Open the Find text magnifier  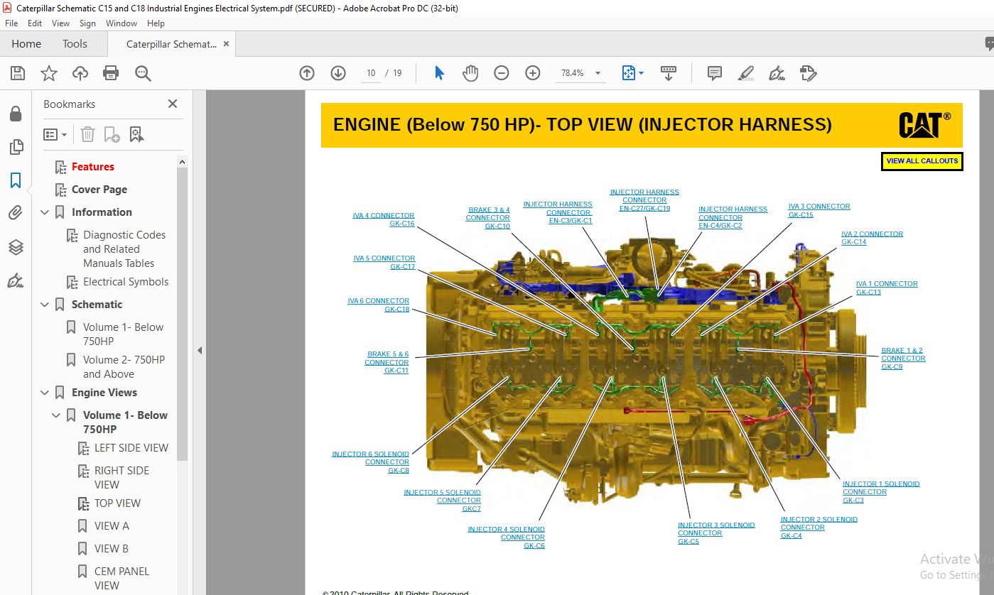click(143, 73)
